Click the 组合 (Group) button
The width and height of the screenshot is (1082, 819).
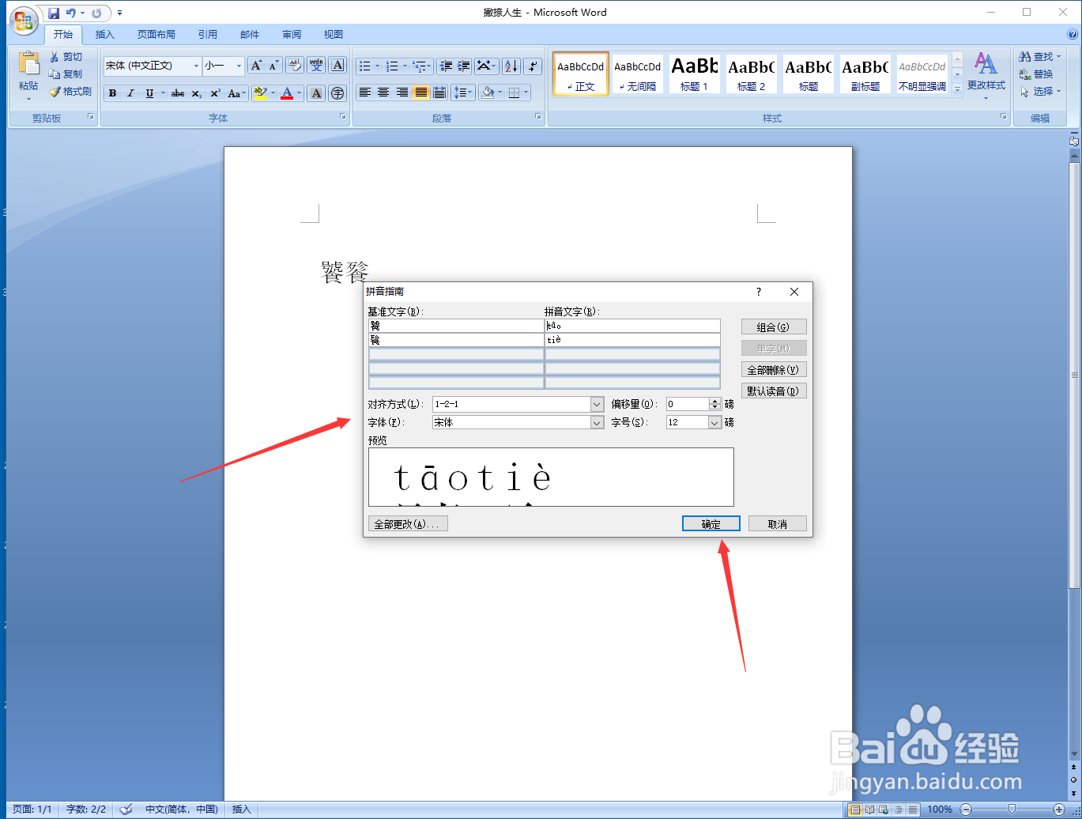pos(774,326)
